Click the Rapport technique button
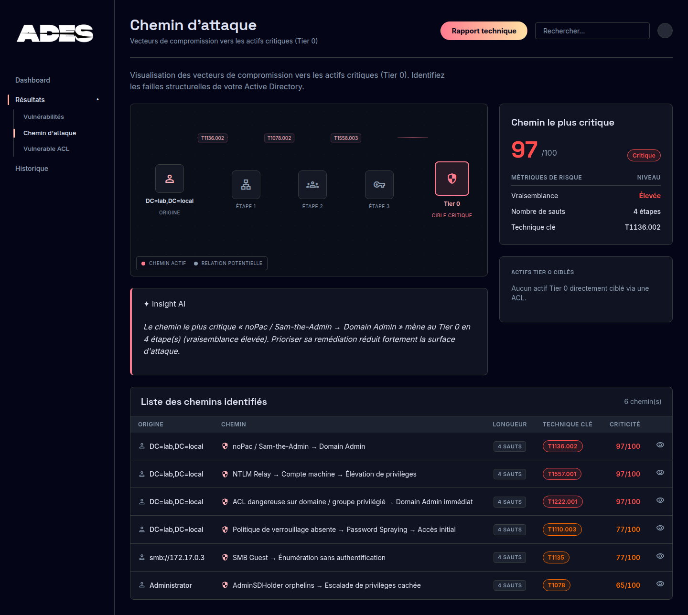688x615 pixels. click(x=484, y=31)
